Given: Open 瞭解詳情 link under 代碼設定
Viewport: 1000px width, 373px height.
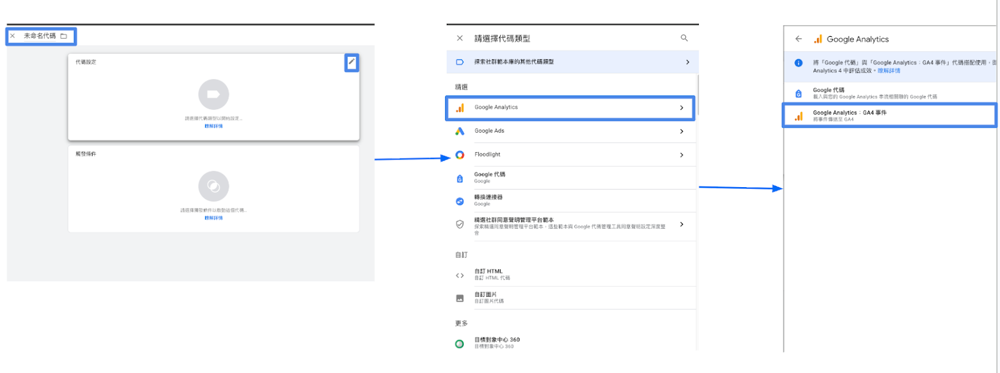Looking at the screenshot, I should point(214,126).
